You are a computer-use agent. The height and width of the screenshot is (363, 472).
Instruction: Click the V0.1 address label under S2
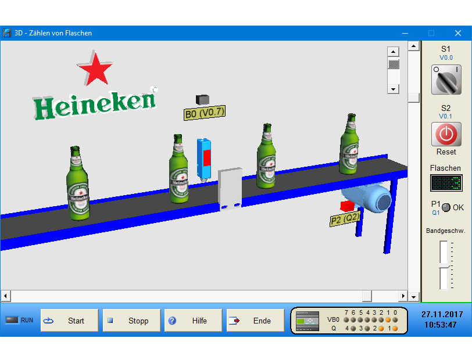[x=445, y=116]
